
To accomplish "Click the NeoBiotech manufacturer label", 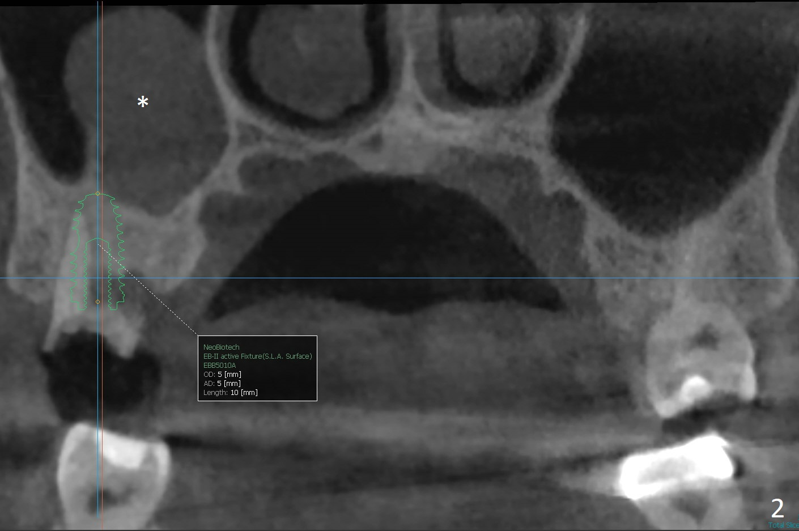I will point(221,347).
